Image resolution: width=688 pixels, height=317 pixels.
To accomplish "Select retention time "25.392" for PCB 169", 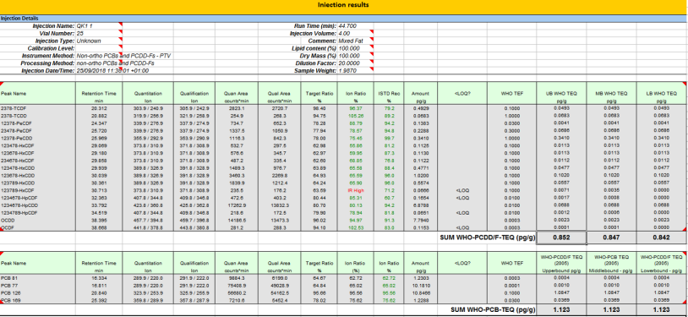I will coord(99,300).
